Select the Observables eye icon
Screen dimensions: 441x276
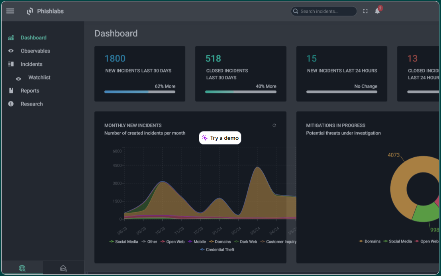10,51
